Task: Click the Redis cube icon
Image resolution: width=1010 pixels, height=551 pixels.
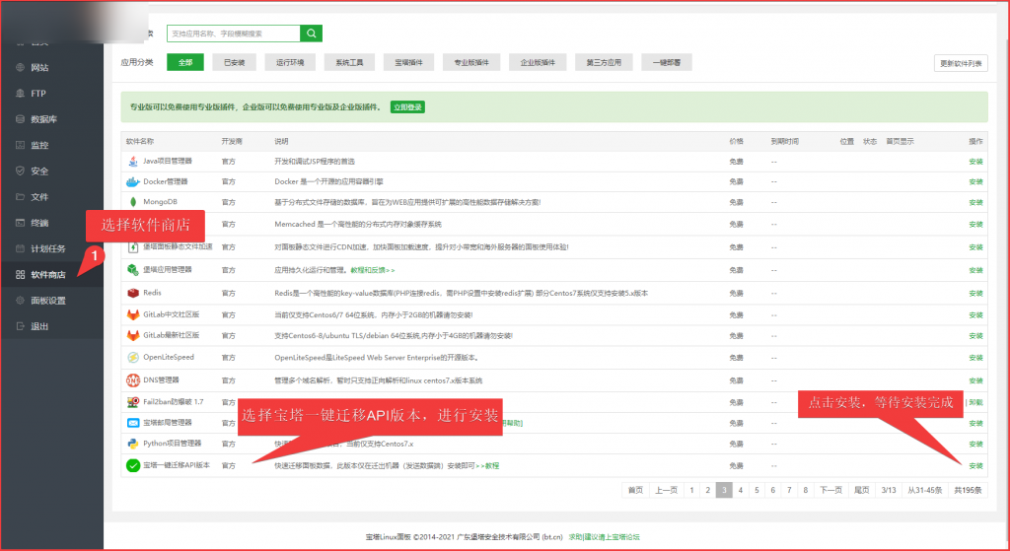Action: click(x=133, y=293)
